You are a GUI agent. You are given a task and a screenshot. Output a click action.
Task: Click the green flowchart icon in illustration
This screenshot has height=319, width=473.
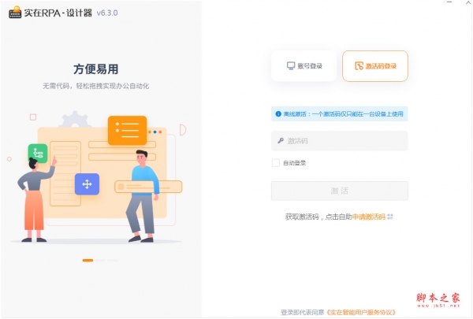(38, 153)
